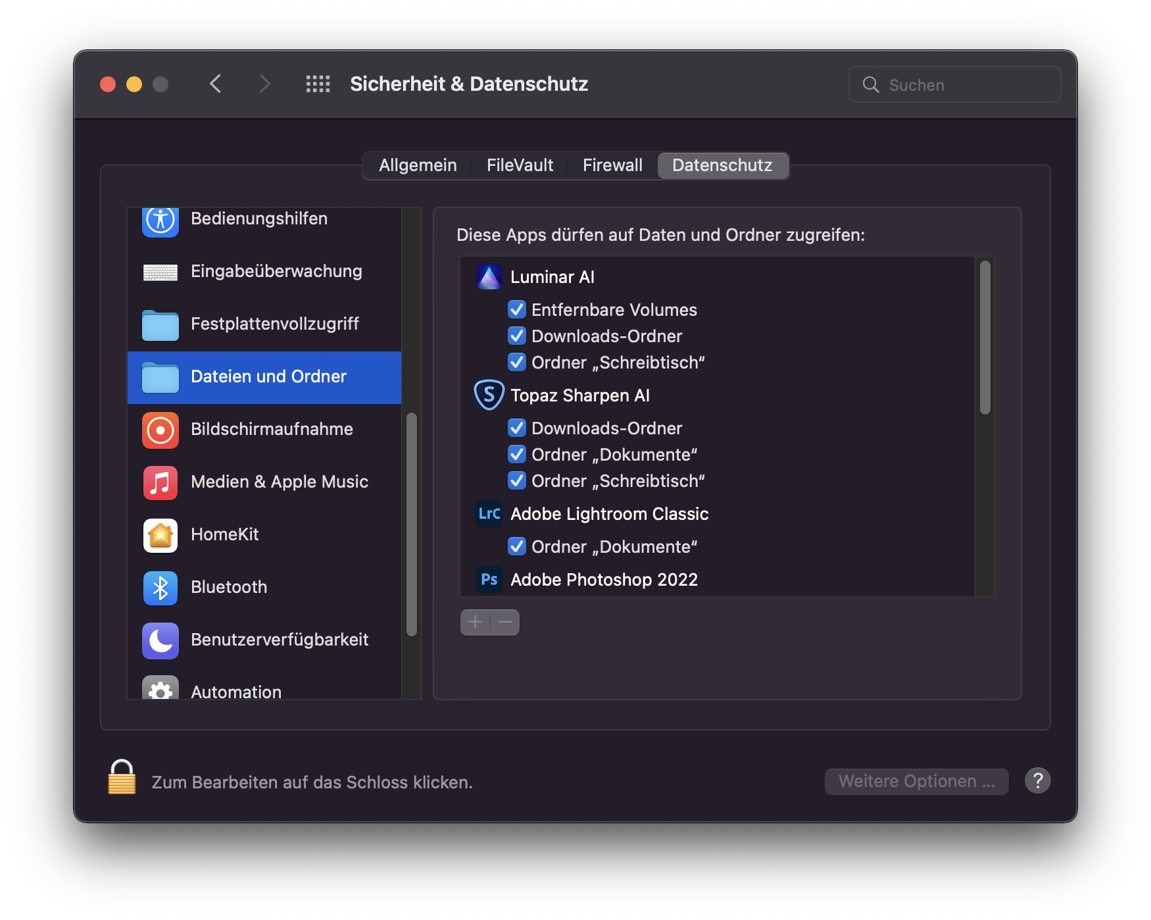Click the plus button to add app
1151x920 pixels.
pyautogui.click(x=475, y=623)
